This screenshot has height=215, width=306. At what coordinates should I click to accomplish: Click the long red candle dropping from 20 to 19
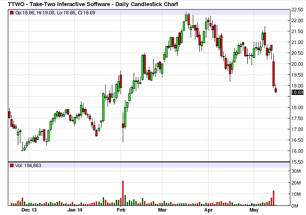tap(274, 74)
